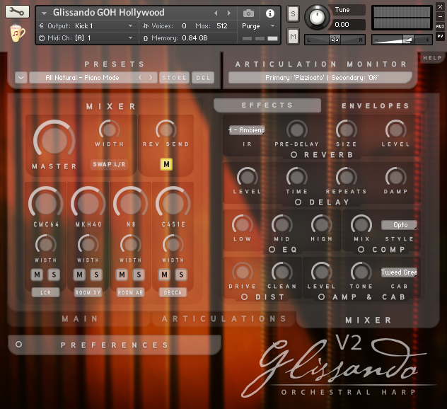The image size is (447, 409).
Task: Click the Swap L/R button
Action: [x=109, y=164]
